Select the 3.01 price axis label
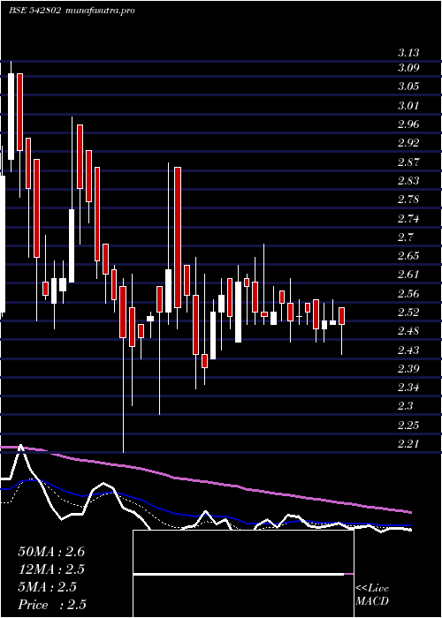442x618 pixels. 408,106
